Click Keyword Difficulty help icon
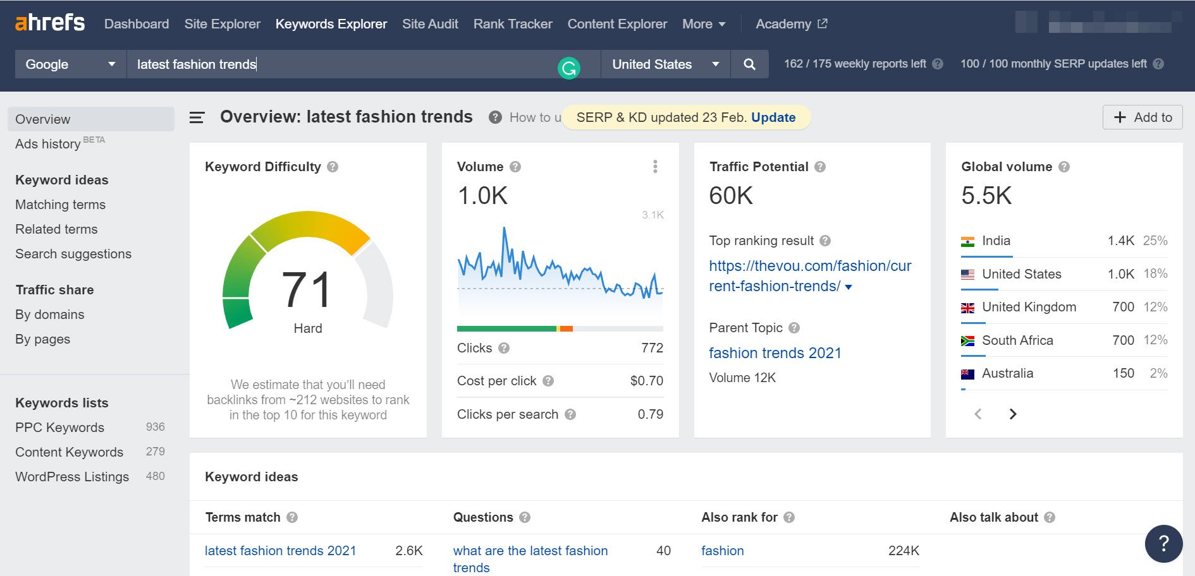Image resolution: width=1195 pixels, height=576 pixels. (x=333, y=167)
